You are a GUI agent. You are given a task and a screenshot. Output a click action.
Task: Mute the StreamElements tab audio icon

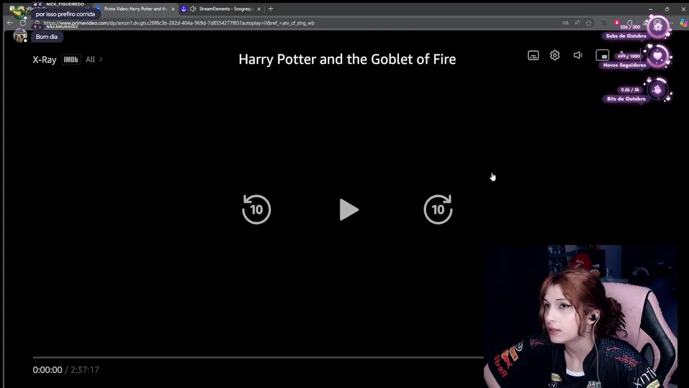(x=193, y=9)
